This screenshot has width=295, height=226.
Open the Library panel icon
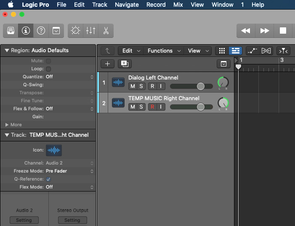(11, 30)
